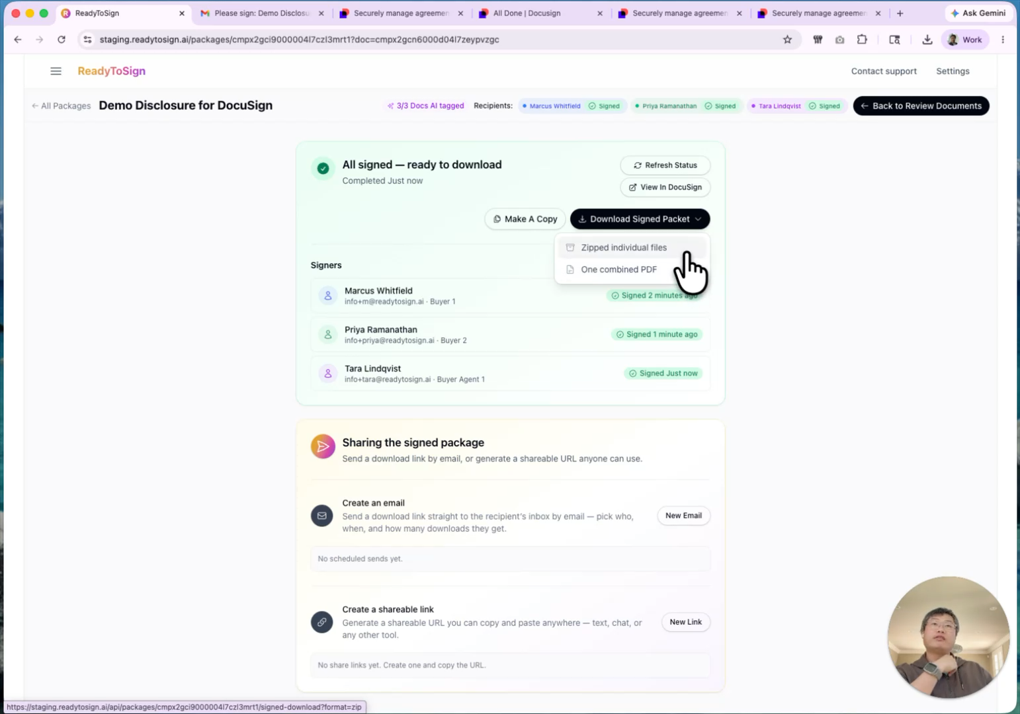Click green all-signed checkmark icon
The height and width of the screenshot is (714, 1020).
pos(323,168)
